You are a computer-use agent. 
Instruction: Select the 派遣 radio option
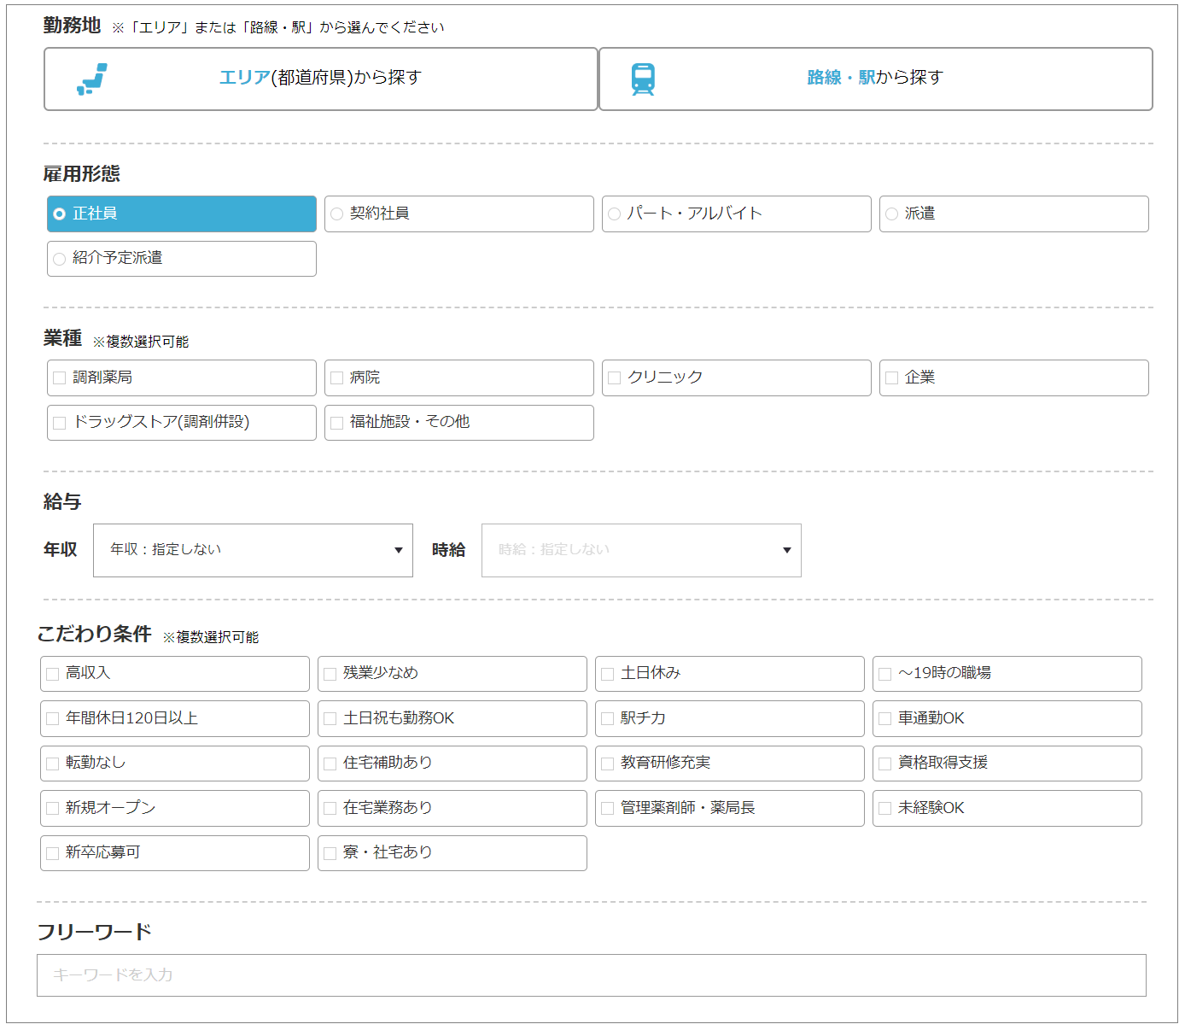click(1014, 214)
